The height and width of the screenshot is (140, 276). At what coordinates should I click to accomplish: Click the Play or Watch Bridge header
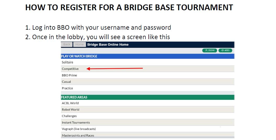coord(148,56)
